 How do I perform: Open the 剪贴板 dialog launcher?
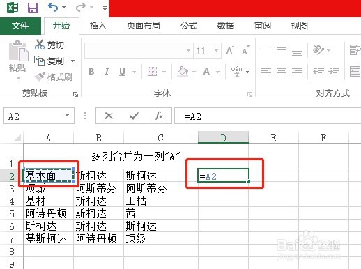[75, 94]
